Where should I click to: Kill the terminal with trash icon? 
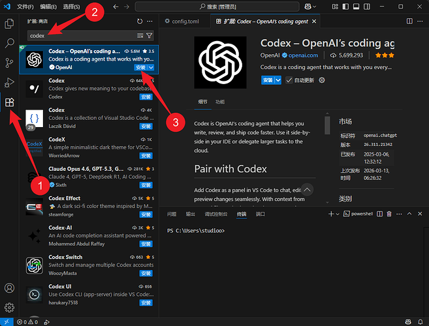pyautogui.click(x=389, y=214)
